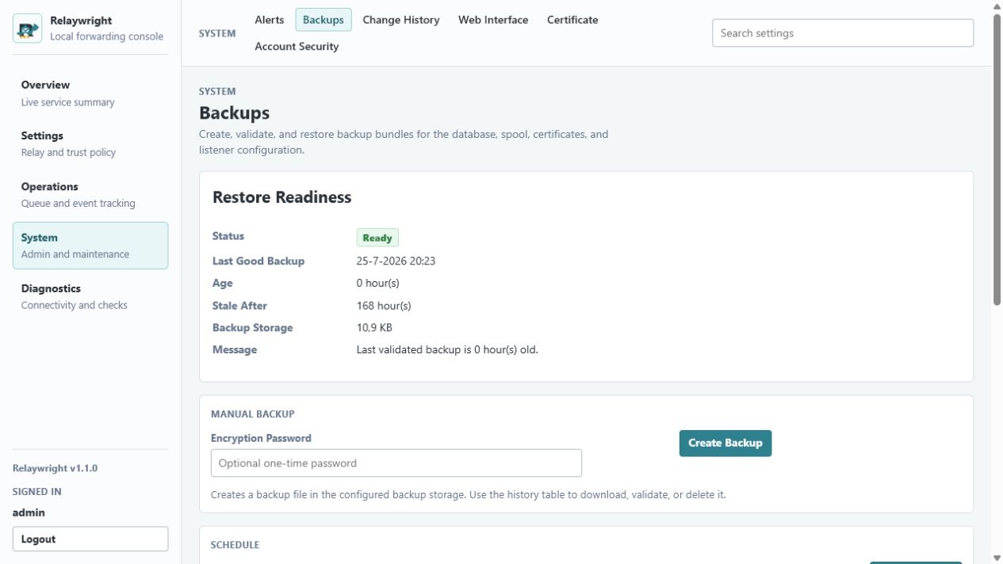This screenshot has height=564, width=1003.
Task: Focus the Search settings field
Action: tap(843, 33)
